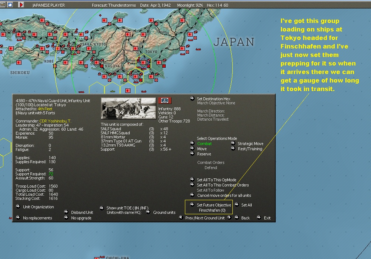The height and width of the screenshot is (259, 371).
Task: Click the Total Load Cost value 1640
Action: [53, 194]
